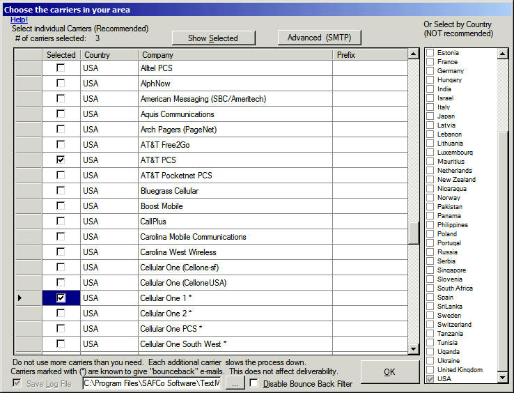The image size is (514, 393).
Task: Open the Help! link
Action: pos(19,20)
